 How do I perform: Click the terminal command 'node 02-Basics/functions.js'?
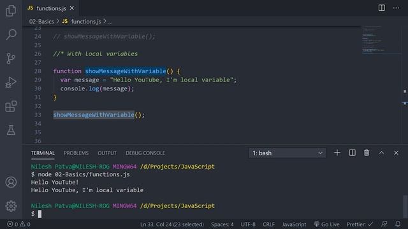click(84, 174)
